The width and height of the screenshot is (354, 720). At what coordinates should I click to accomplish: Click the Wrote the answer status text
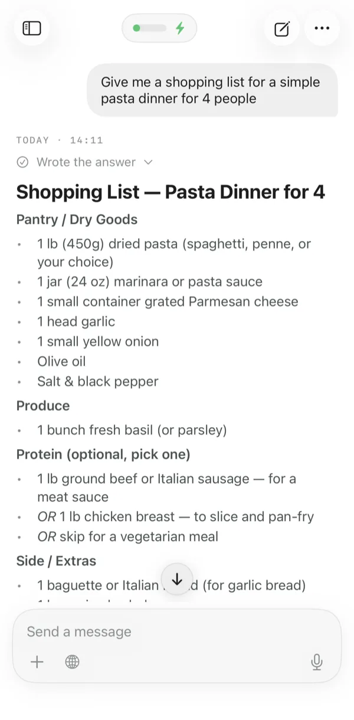pyautogui.click(x=86, y=162)
